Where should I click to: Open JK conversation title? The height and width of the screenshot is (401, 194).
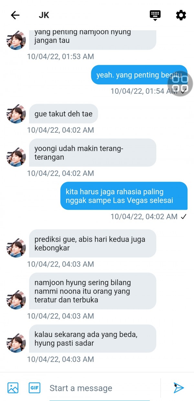(x=44, y=15)
